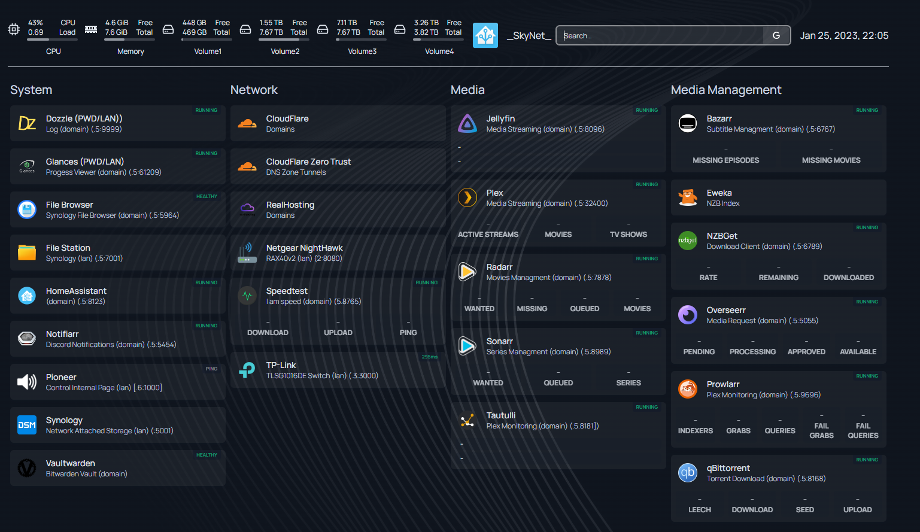
Task: Click the Notifiarr icon
Action: (x=27, y=339)
